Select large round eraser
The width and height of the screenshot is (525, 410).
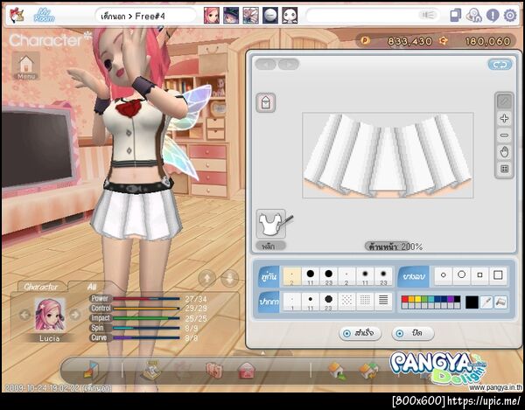tap(462, 275)
